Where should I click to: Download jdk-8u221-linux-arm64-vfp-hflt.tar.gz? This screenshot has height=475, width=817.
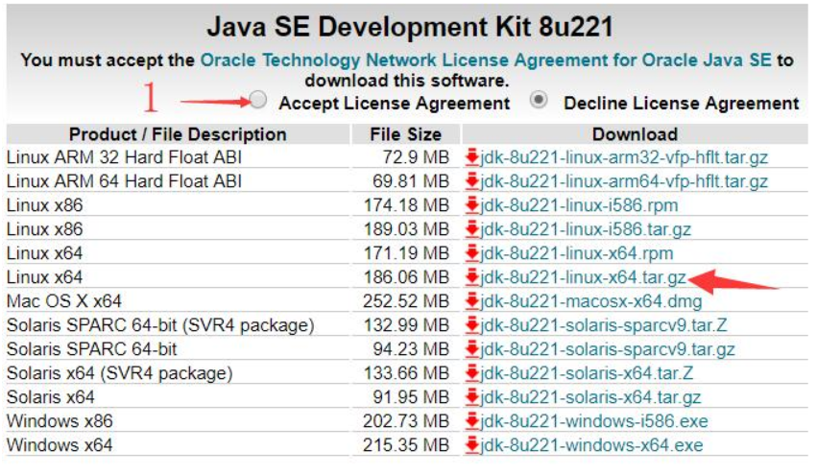click(624, 181)
